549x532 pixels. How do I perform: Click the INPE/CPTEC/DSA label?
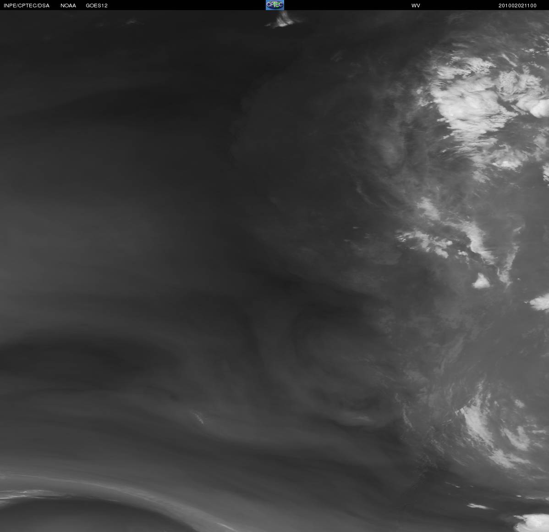(x=27, y=6)
